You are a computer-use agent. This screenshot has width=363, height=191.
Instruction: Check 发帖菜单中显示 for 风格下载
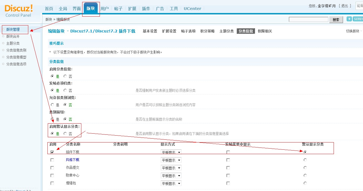click(228, 160)
